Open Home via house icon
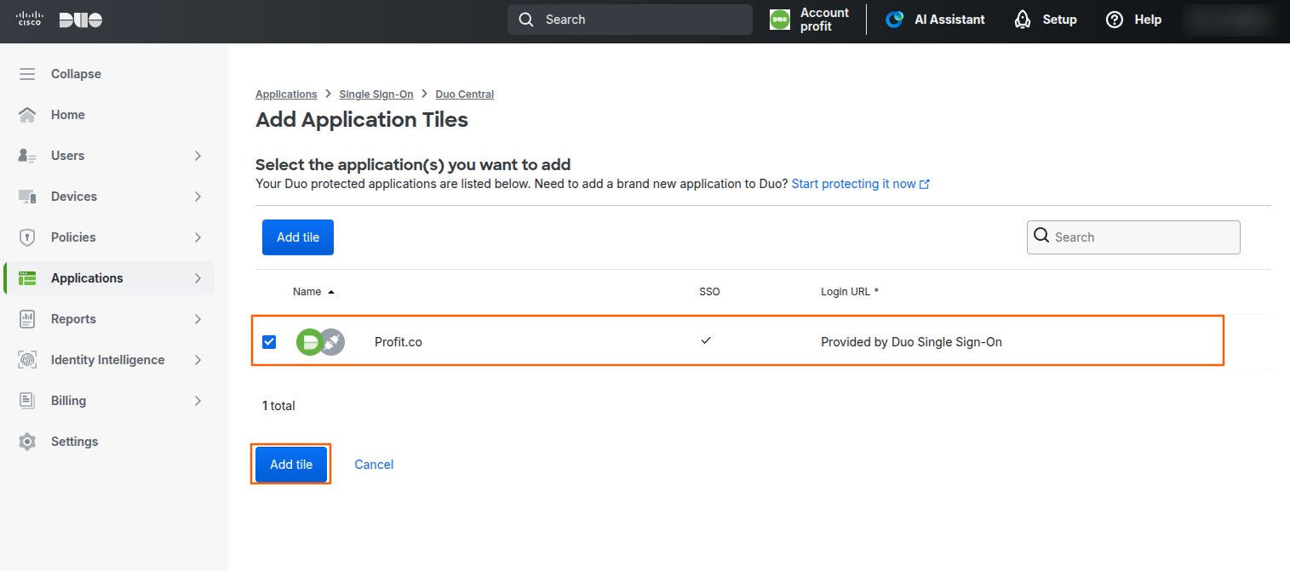Screen dimensions: 1290x571 [27, 115]
